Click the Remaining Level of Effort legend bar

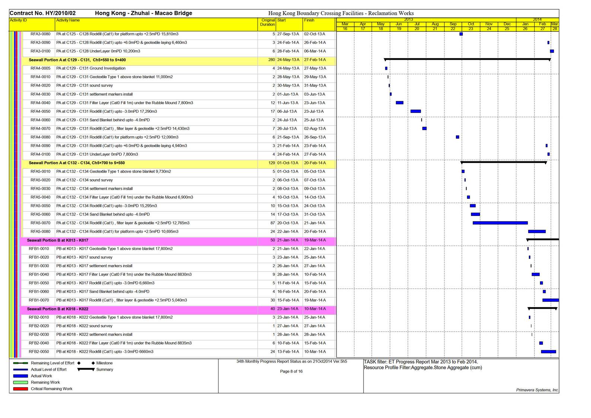click(20, 363)
